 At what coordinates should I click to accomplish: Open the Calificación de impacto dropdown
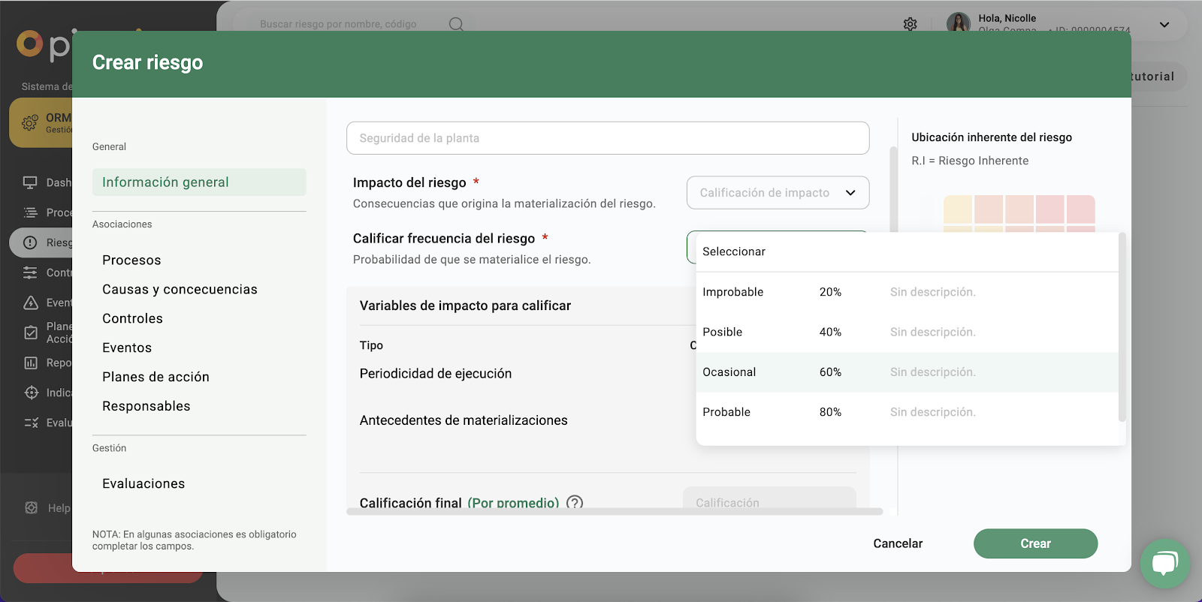[x=778, y=193]
